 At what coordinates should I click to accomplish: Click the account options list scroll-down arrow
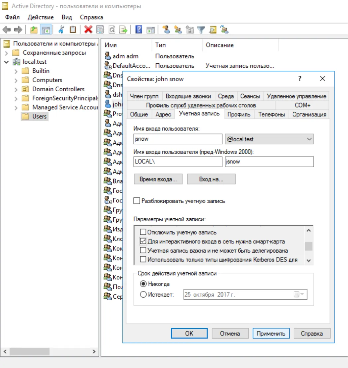pos(309,260)
